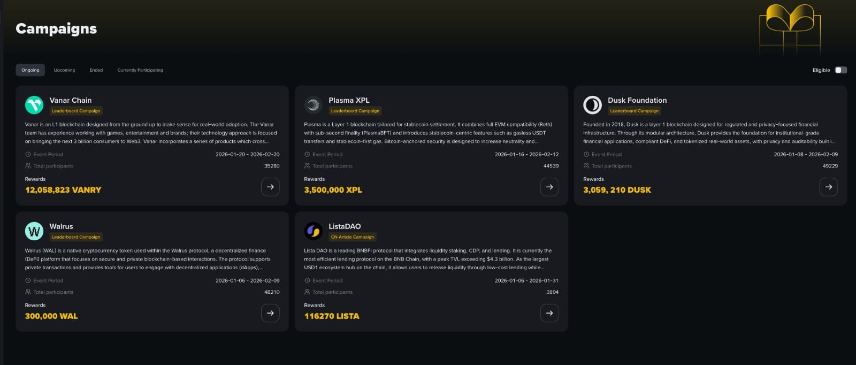Open ListaDAO campaign via arrow button
This screenshot has width=856, height=365.
[x=549, y=313]
